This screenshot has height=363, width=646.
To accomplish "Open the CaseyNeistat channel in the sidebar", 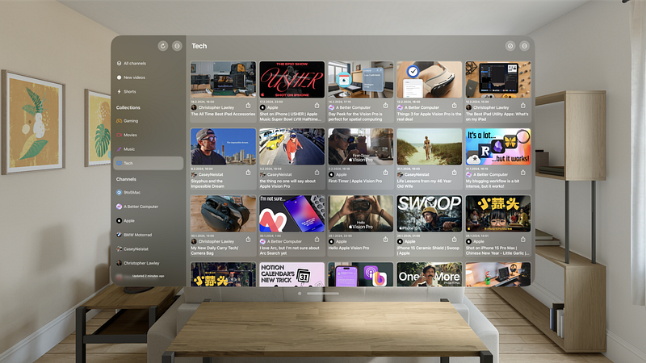I will tap(149, 249).
